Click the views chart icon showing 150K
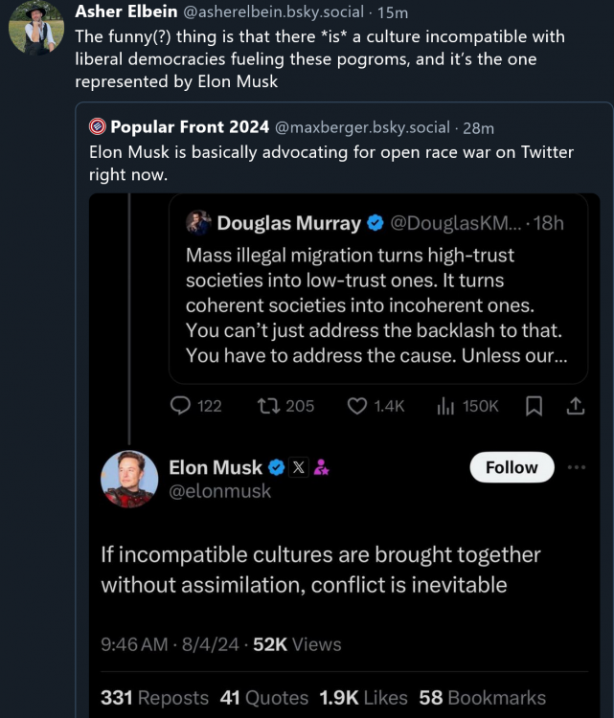 coord(445,406)
